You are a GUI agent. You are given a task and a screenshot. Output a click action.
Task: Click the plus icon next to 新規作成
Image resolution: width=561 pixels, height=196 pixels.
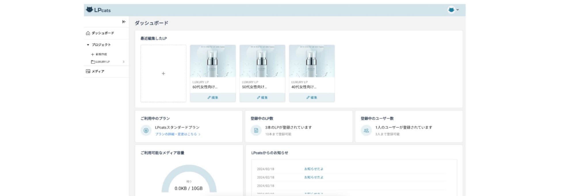click(x=93, y=54)
